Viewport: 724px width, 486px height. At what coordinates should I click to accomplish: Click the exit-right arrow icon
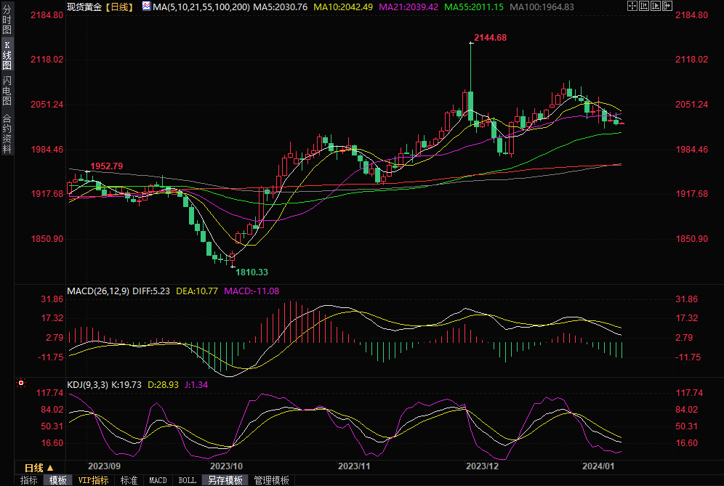667,6
